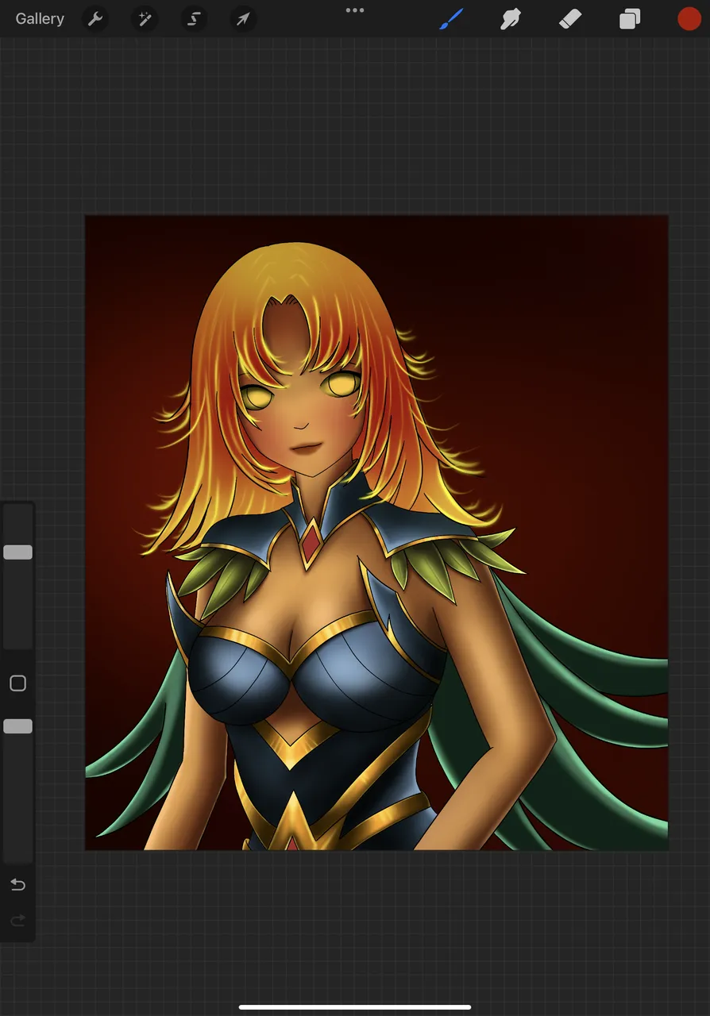Redo the last action
710x1016 pixels.
click(17, 921)
